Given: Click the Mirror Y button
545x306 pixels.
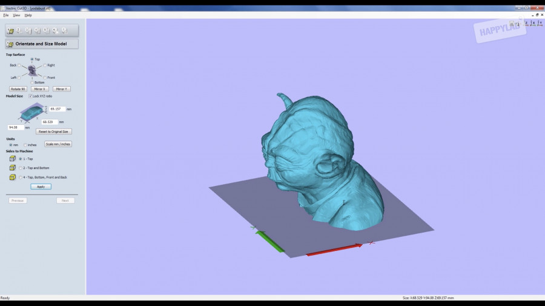Looking at the screenshot, I should (x=62, y=89).
